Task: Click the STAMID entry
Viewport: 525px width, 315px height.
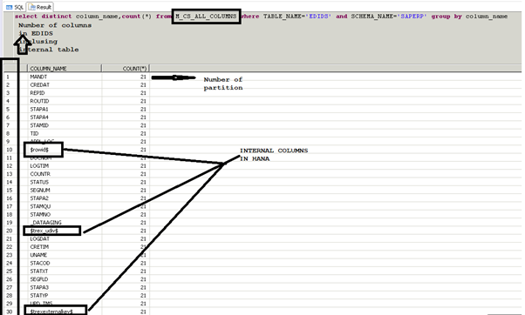Action: tap(39, 125)
